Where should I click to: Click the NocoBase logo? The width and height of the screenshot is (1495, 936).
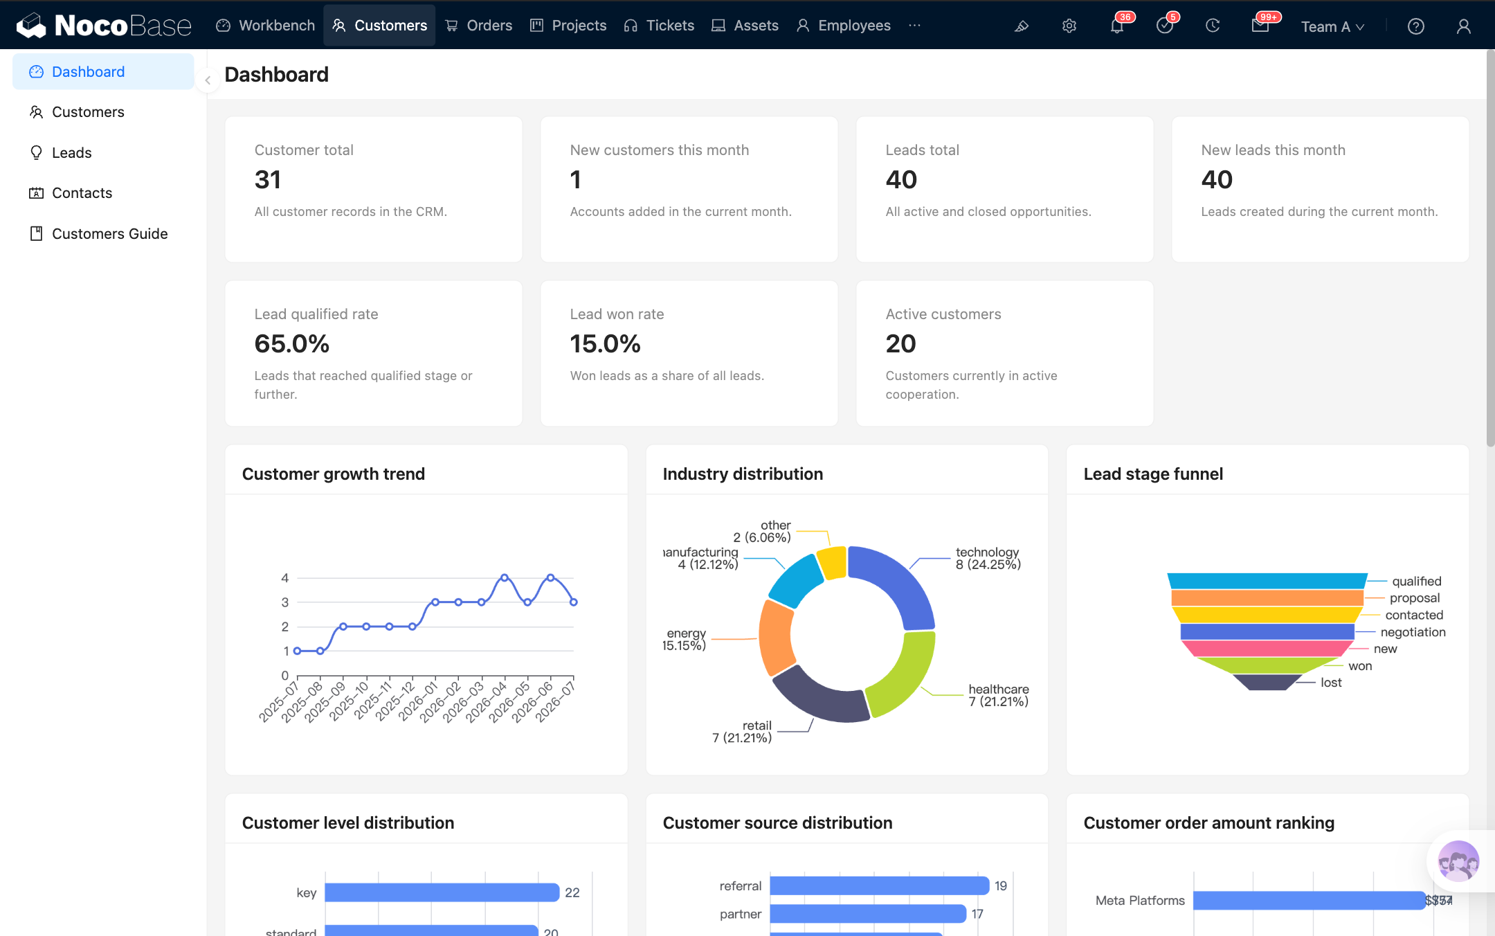104,26
